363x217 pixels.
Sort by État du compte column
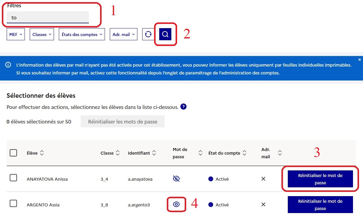coord(244,153)
